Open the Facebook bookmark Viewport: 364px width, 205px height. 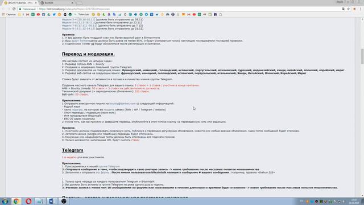click(43, 14)
